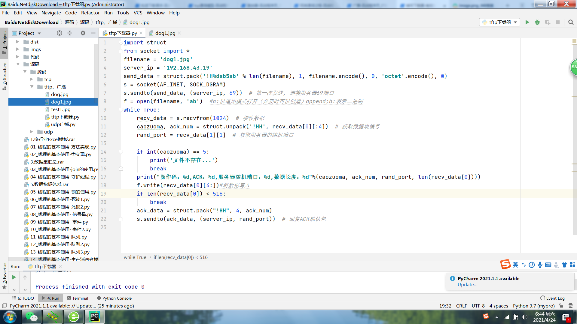
Task: Switch to dog1.jpg editor tab
Action: 165,33
